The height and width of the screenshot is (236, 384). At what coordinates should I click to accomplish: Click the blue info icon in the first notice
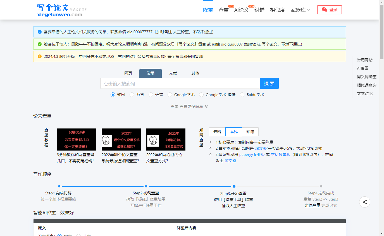point(39,32)
